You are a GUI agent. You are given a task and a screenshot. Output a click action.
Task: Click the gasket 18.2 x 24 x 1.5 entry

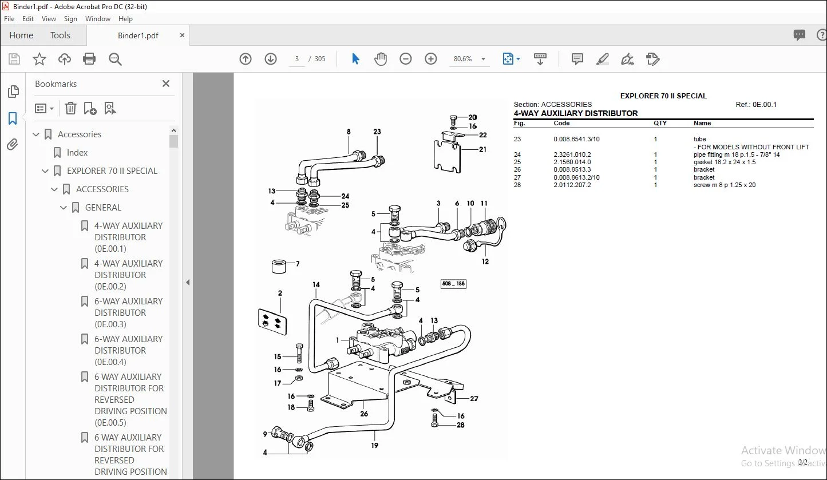pos(725,162)
